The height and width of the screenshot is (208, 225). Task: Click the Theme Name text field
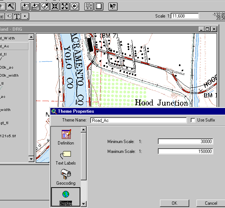coord(138,120)
